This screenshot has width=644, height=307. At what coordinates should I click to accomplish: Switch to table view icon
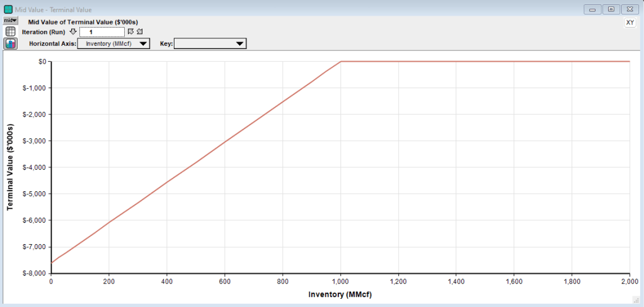(11, 31)
